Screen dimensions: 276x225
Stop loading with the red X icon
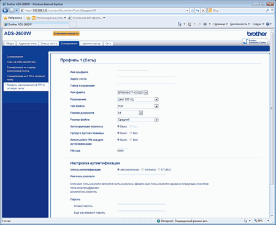(x=203, y=10)
